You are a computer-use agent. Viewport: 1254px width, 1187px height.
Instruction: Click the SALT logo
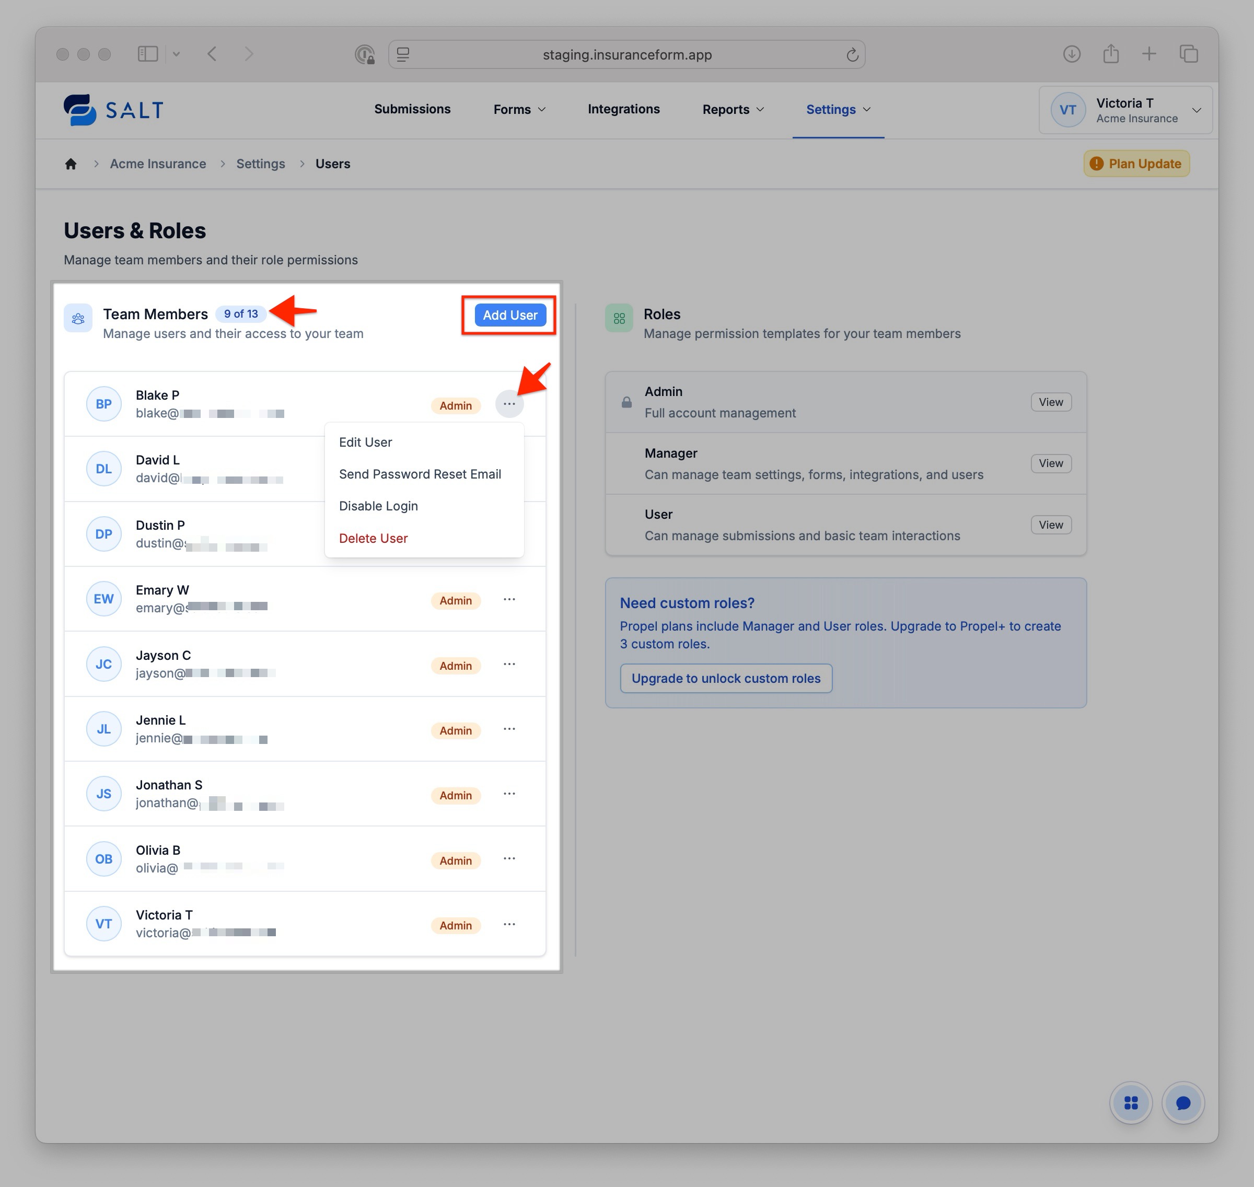click(114, 110)
